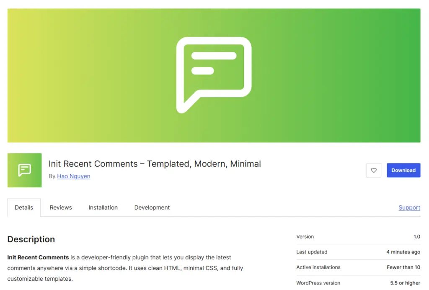Click the 'Version' label

click(x=305, y=237)
